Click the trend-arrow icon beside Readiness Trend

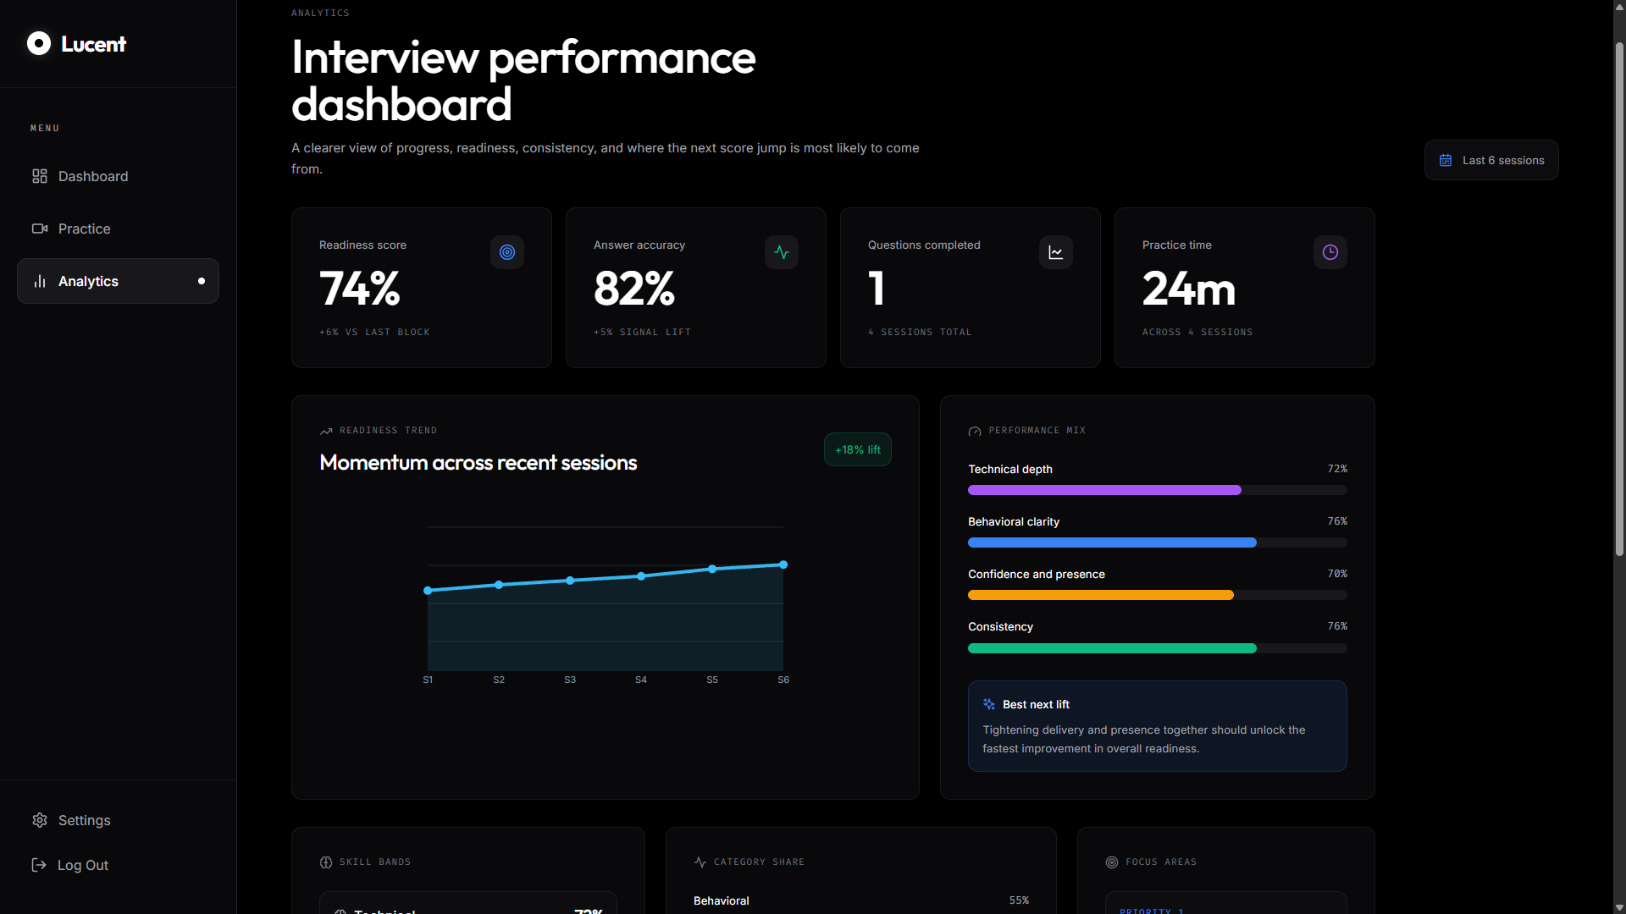pyautogui.click(x=326, y=431)
